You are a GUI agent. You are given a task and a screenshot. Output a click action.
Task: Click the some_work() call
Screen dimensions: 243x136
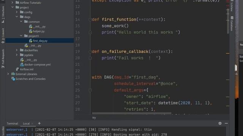[x=115, y=26]
